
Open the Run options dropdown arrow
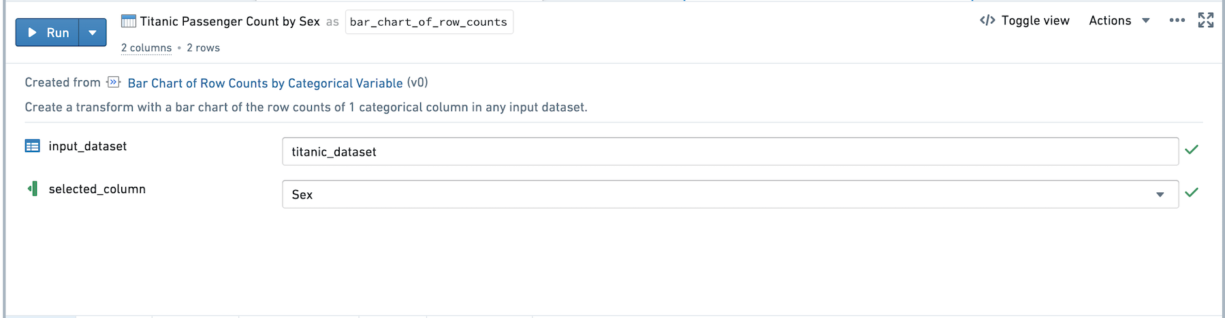pos(93,33)
